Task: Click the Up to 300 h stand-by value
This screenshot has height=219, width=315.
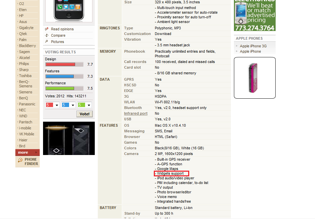Action: tap(164, 213)
